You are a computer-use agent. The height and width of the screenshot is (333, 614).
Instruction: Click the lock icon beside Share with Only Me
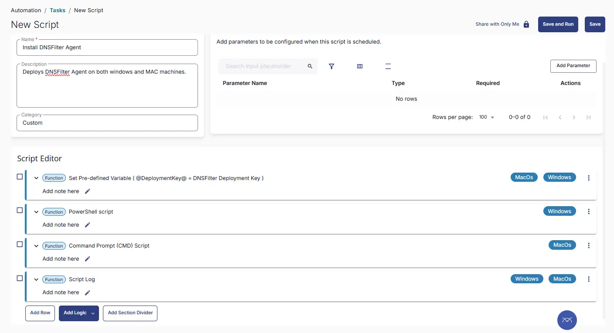point(526,24)
